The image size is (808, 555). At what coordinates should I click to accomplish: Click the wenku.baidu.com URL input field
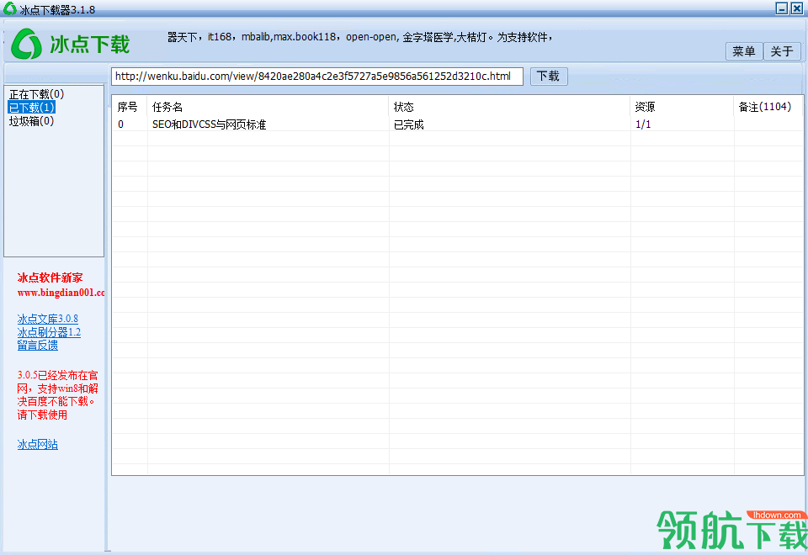[x=317, y=77]
